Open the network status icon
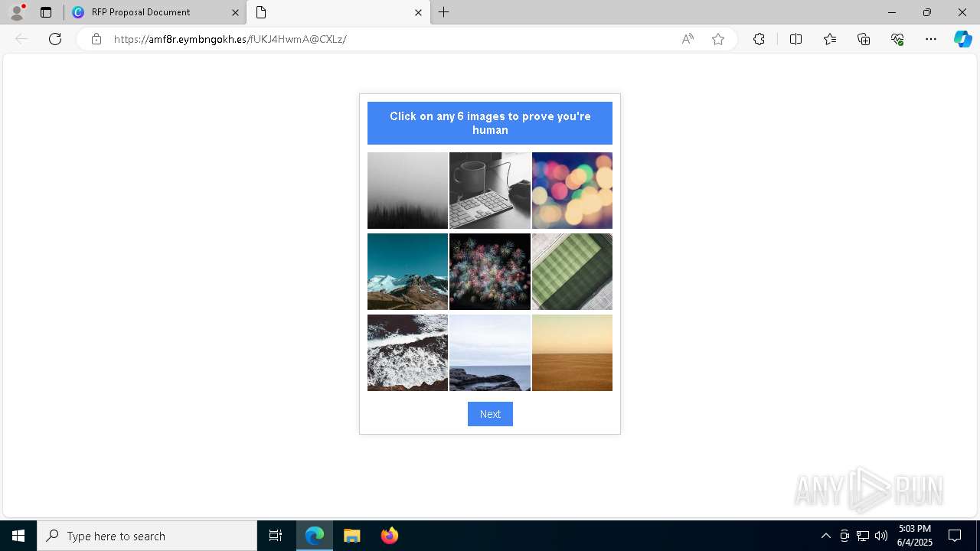Screen dimensions: 980x551 [863, 536]
